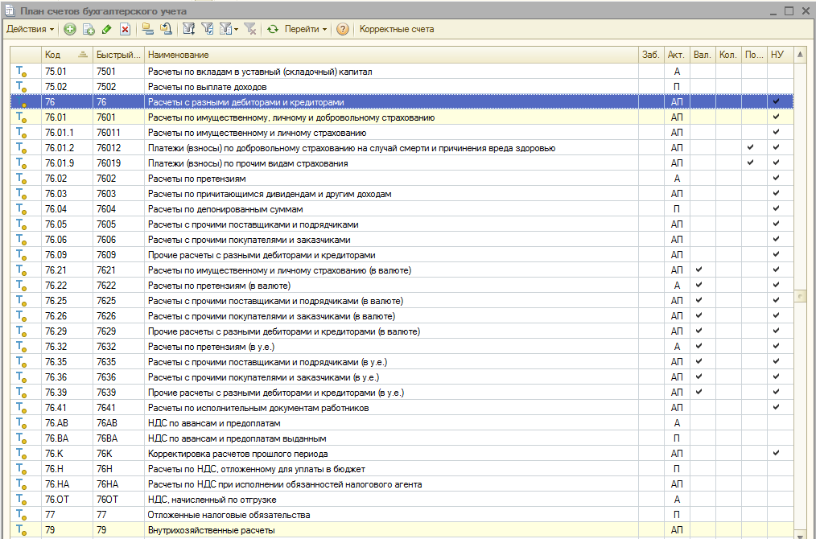816x539 pixels.
Task: Open the Действия dropdown menu
Action: click(x=30, y=30)
